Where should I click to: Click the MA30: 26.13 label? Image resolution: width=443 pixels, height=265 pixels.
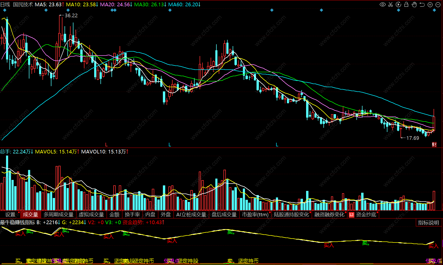(x=150, y=4)
